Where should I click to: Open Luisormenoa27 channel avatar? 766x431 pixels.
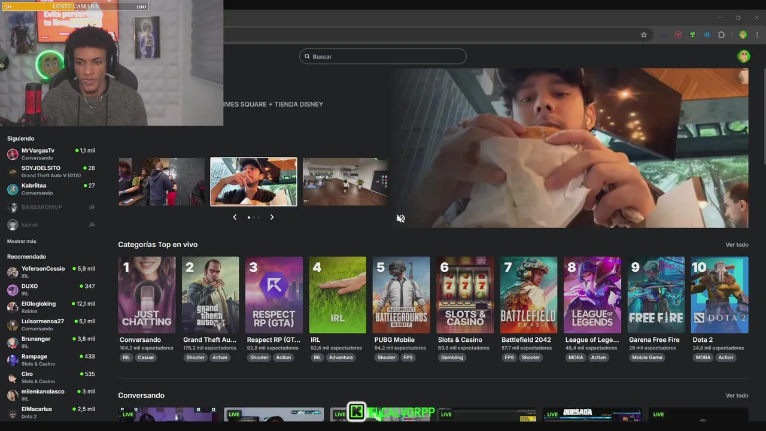pyautogui.click(x=13, y=325)
